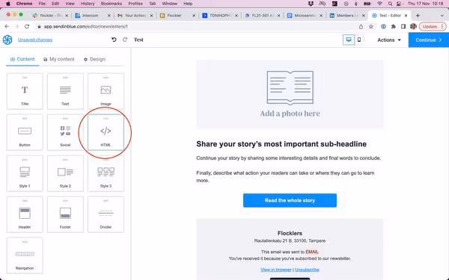Open the Apple menu
449x280 pixels.
coord(8,4)
